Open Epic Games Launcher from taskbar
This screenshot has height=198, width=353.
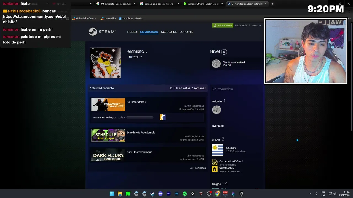[x=241, y=194]
